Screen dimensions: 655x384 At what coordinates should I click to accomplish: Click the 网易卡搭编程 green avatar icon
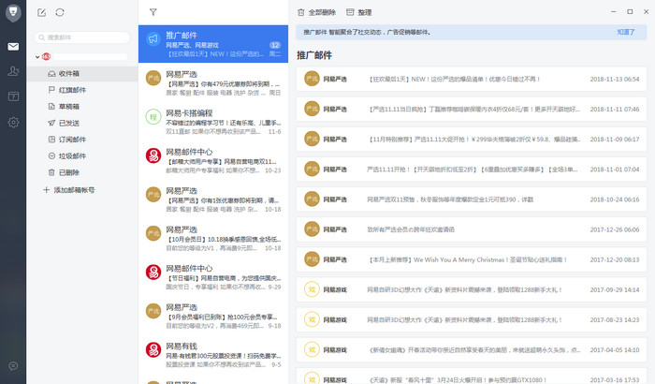[x=153, y=117]
